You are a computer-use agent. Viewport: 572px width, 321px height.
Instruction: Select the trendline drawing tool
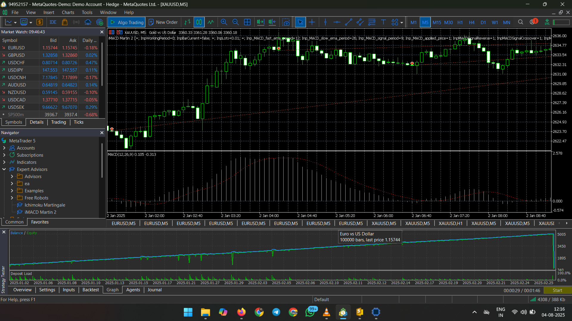click(349, 22)
